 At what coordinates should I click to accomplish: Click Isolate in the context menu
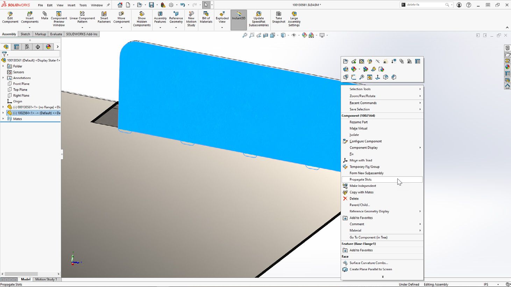point(354,134)
